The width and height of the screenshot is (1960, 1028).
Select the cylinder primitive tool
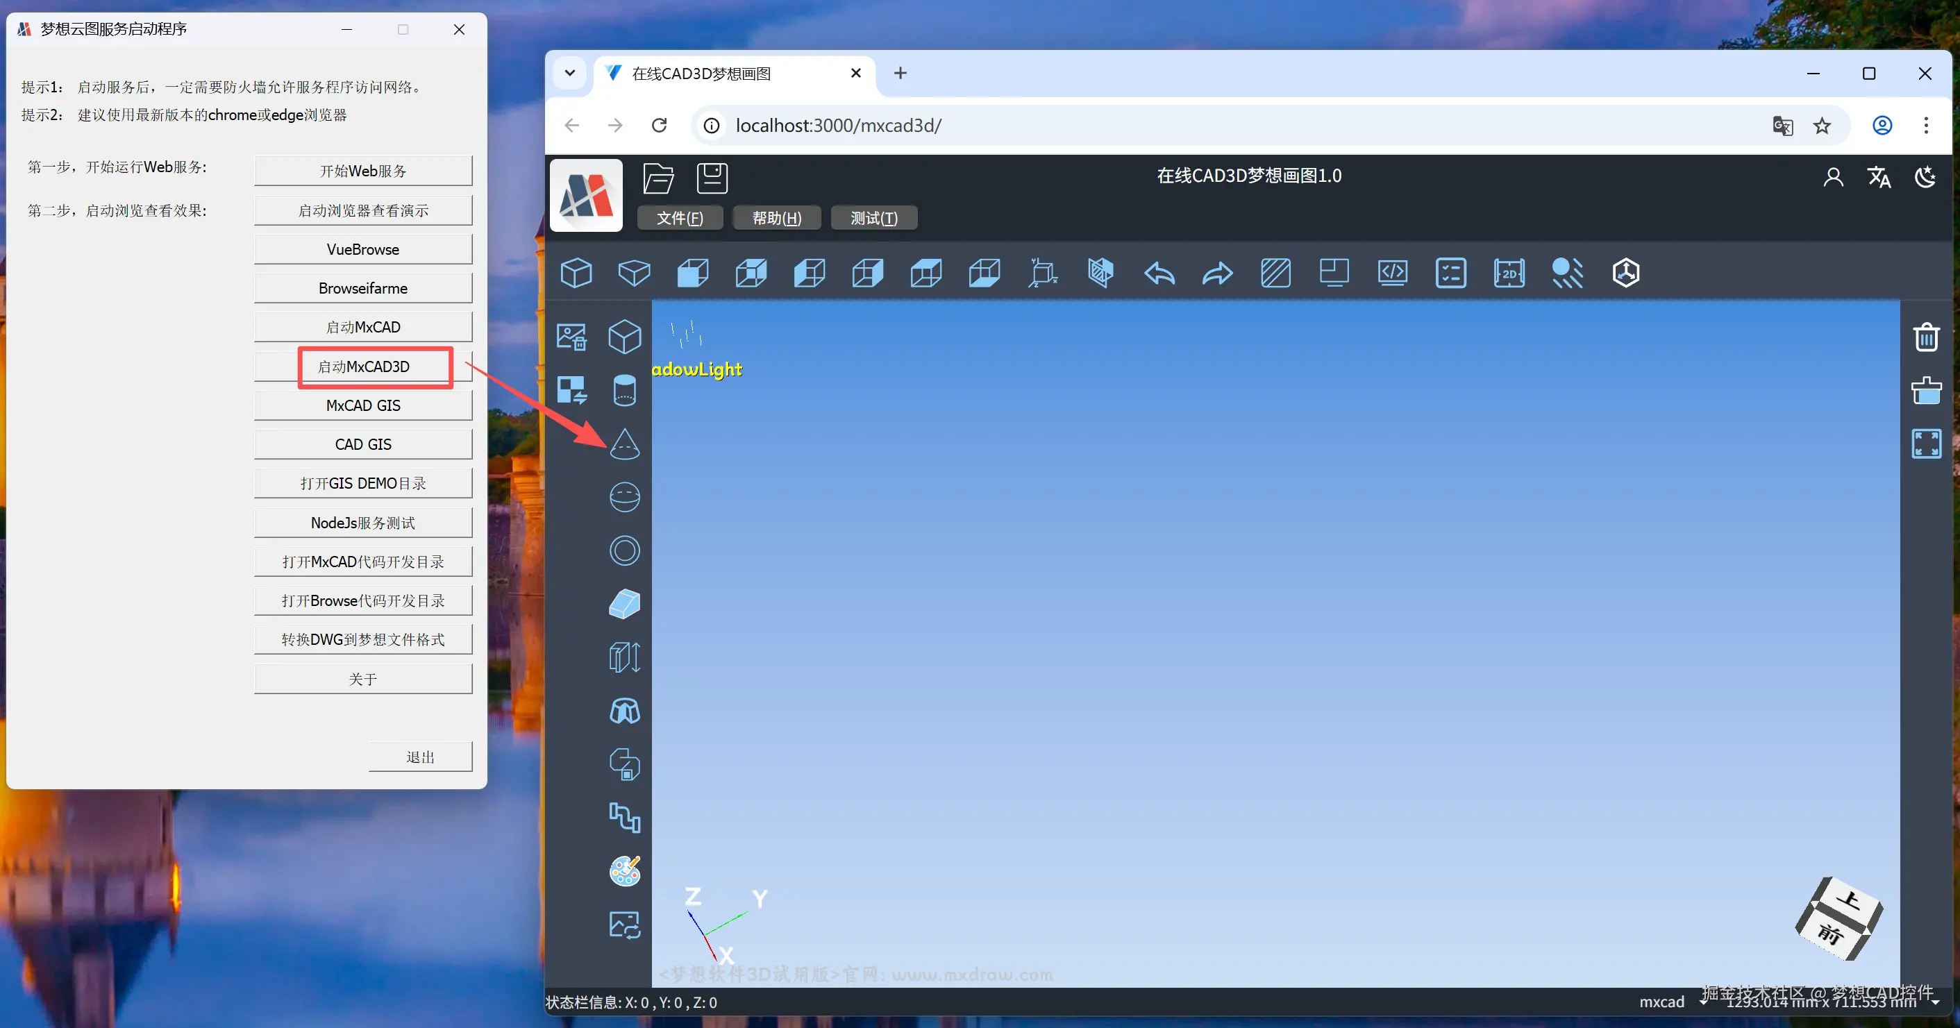pyautogui.click(x=624, y=390)
